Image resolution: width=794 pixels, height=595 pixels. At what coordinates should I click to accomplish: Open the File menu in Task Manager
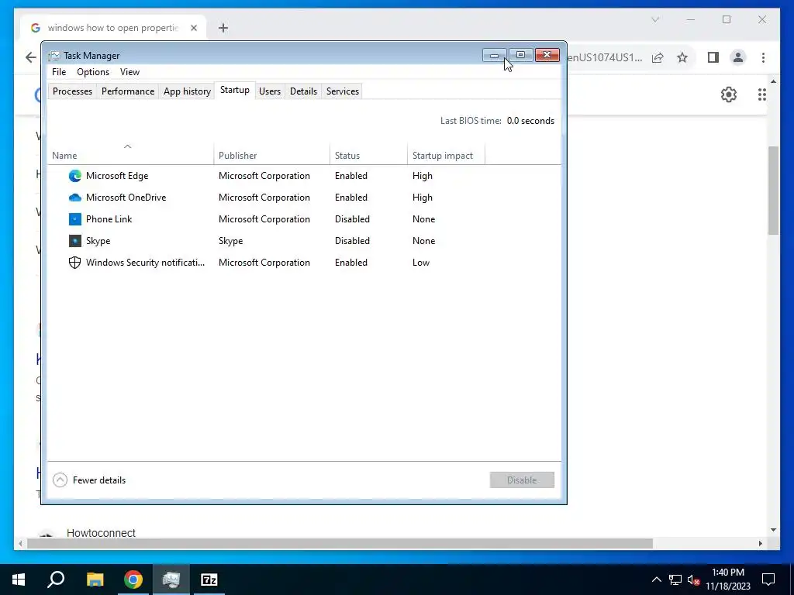59,72
